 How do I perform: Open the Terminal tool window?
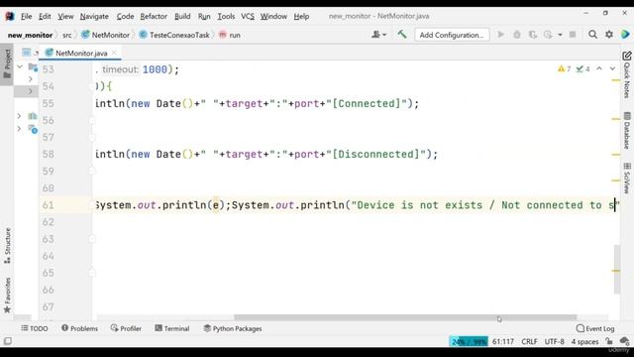click(171, 328)
